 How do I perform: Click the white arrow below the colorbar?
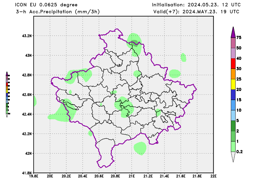233,157
